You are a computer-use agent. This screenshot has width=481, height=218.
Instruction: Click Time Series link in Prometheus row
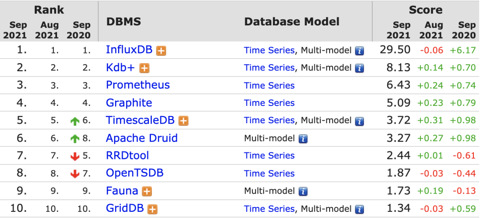coord(269,85)
